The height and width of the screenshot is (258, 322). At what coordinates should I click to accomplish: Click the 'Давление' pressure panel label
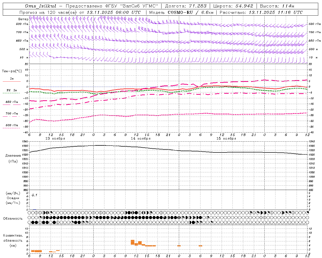coord(13,156)
